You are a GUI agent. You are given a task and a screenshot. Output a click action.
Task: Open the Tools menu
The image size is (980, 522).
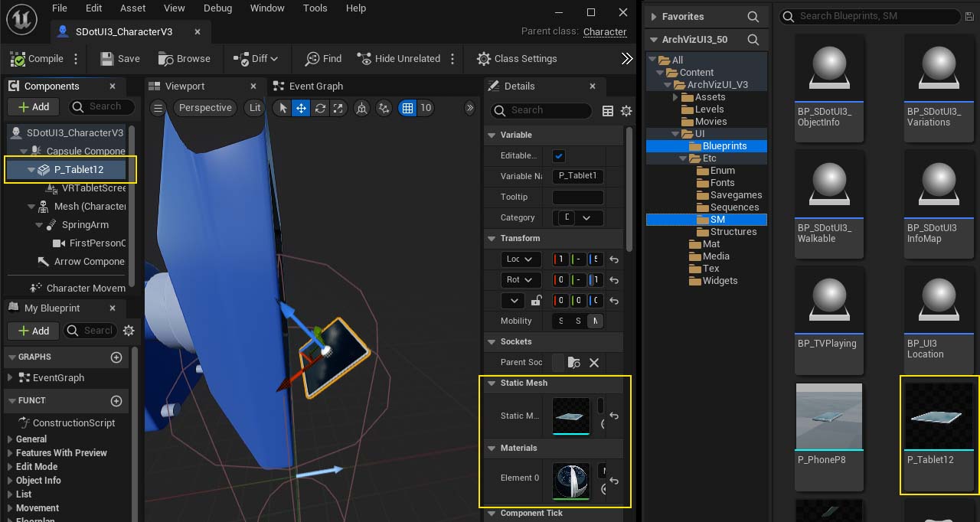coord(315,8)
